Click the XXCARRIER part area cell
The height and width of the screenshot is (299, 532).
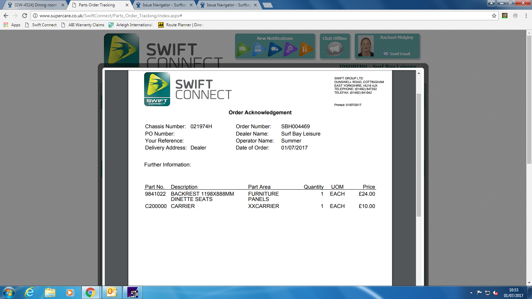pos(264,206)
